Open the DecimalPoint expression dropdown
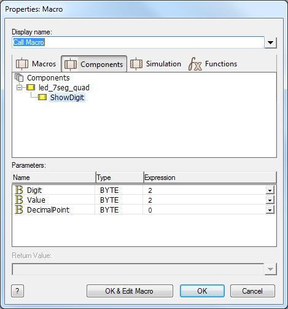This screenshot has height=309, width=288. 270,210
